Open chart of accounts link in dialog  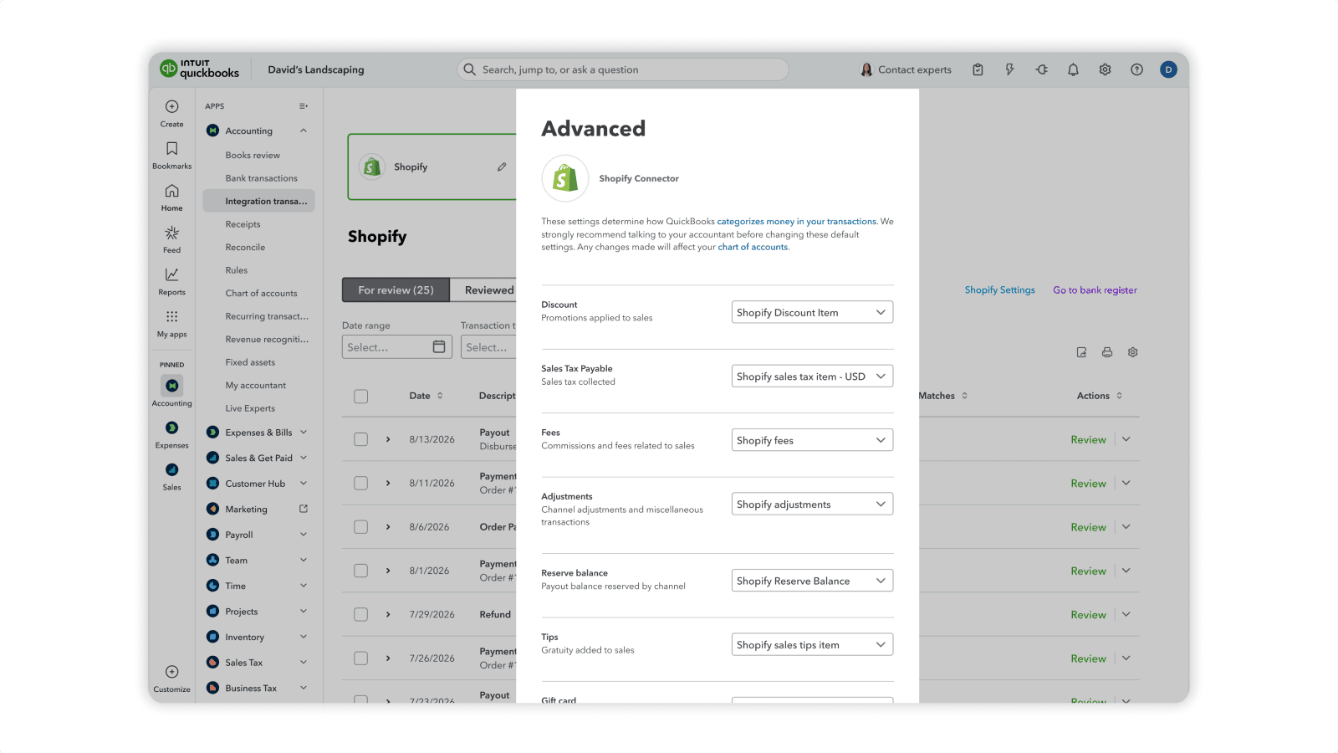coord(753,247)
